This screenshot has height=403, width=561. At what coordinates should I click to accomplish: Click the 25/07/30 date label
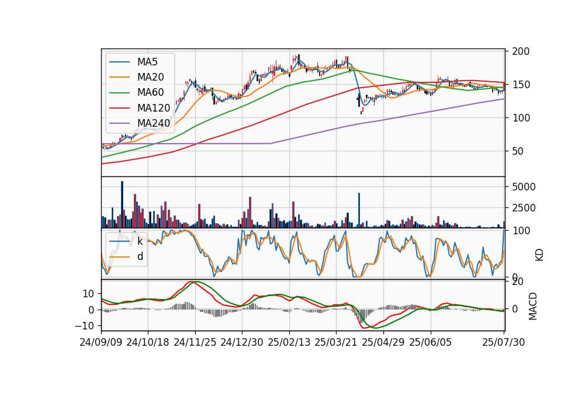[503, 342]
